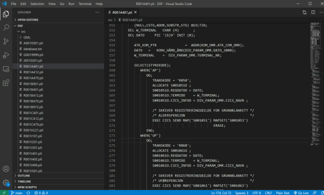Open the Search view icon

pyautogui.click(x=6, y=27)
